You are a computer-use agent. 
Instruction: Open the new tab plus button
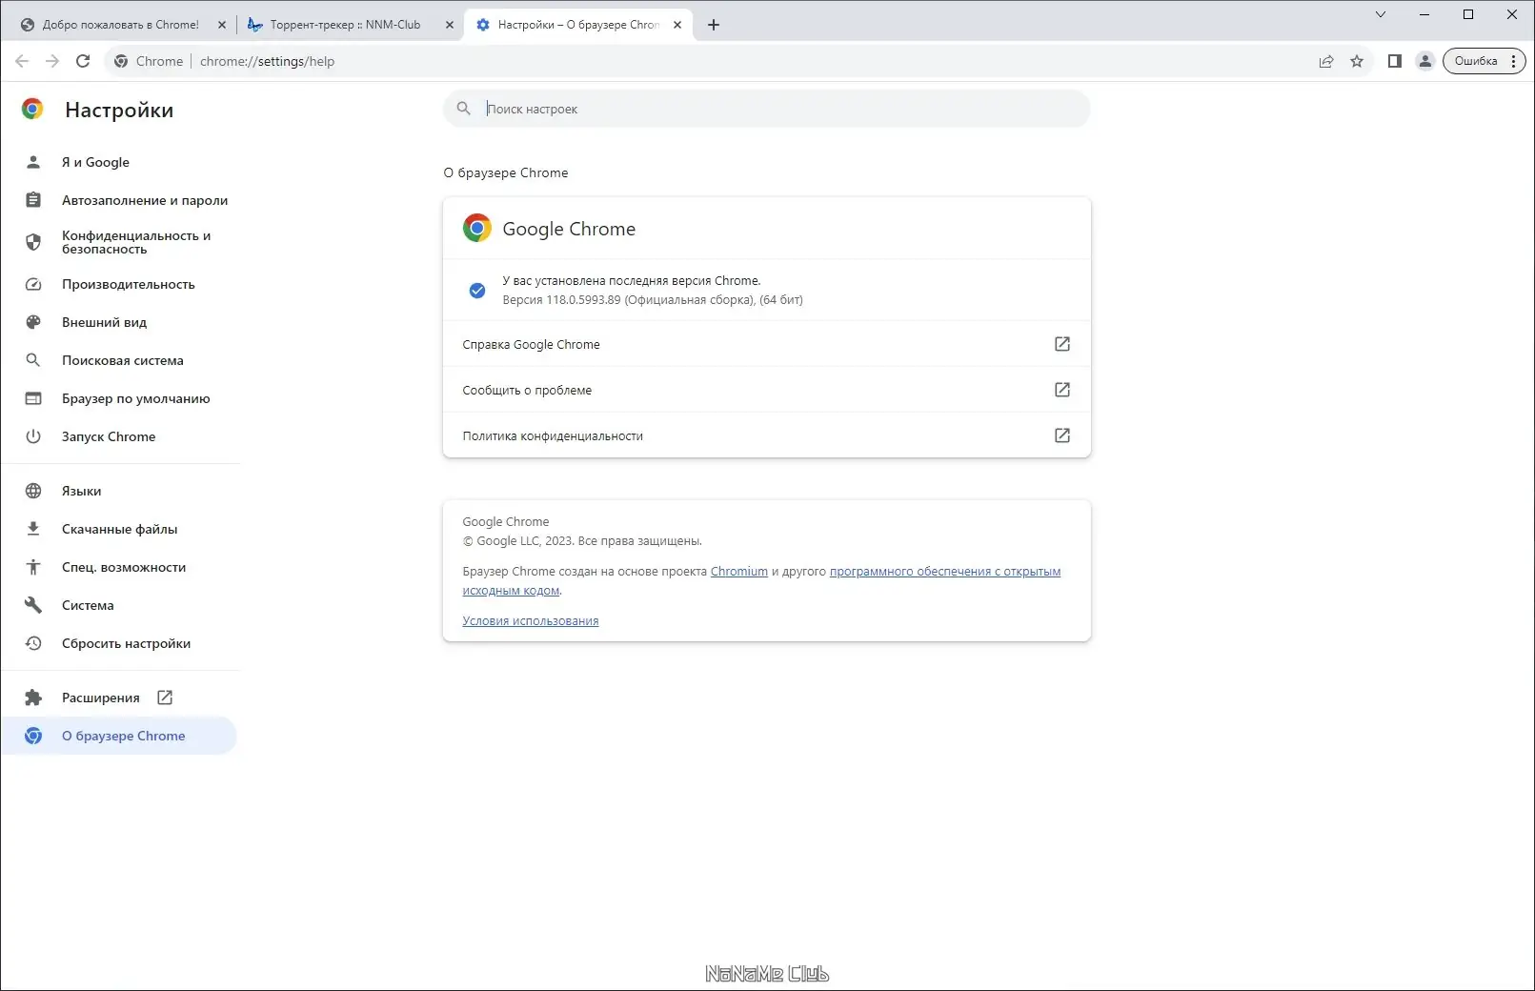[714, 25]
